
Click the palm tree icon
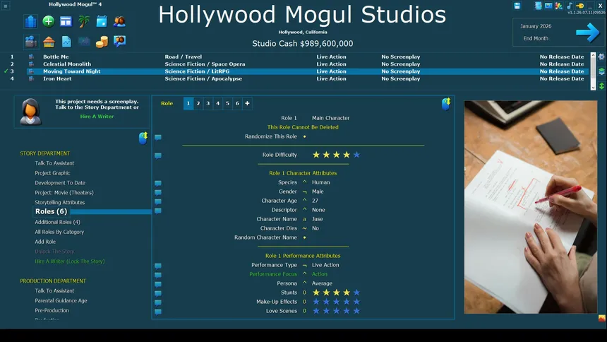[83, 21]
